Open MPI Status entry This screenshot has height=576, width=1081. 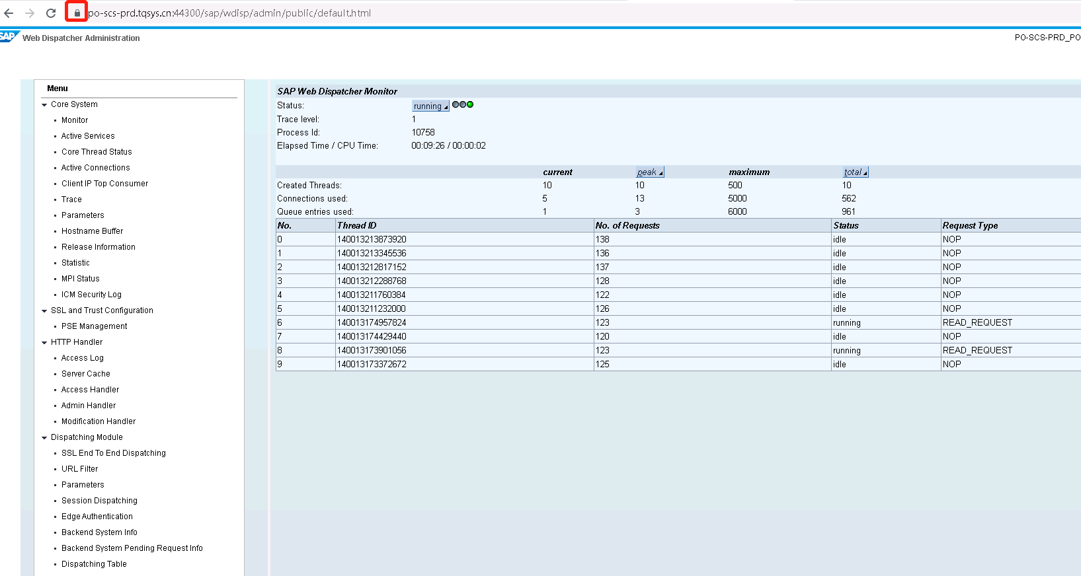(x=81, y=279)
